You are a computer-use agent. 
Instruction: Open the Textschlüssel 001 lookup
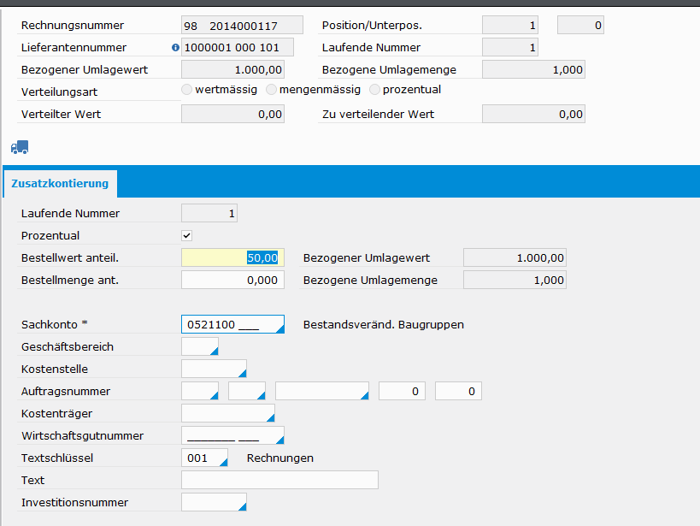pyautogui.click(x=223, y=462)
